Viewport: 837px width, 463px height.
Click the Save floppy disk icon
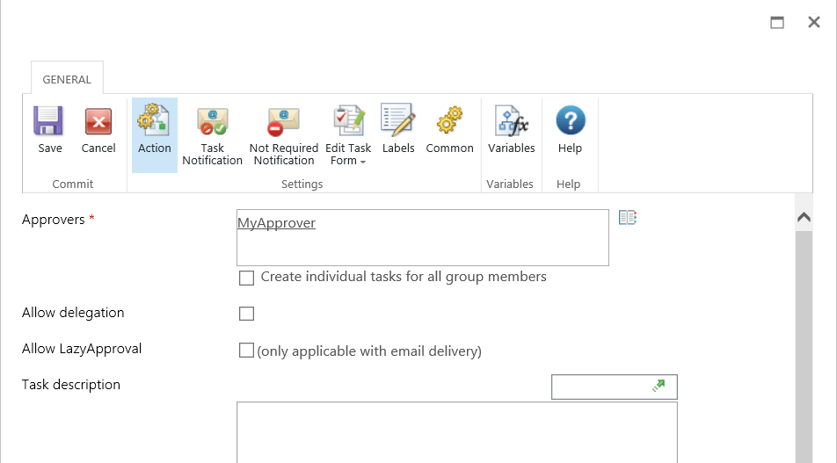click(48, 120)
